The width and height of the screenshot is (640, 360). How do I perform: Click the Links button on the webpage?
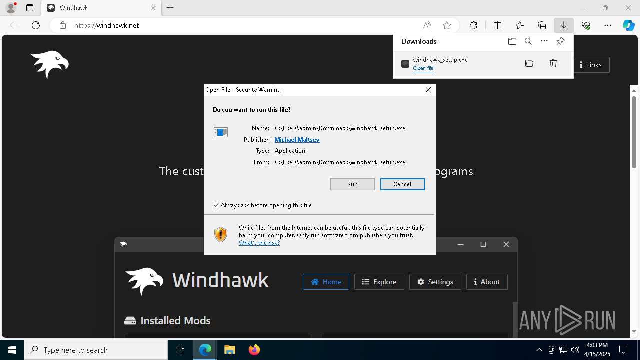[x=591, y=65]
